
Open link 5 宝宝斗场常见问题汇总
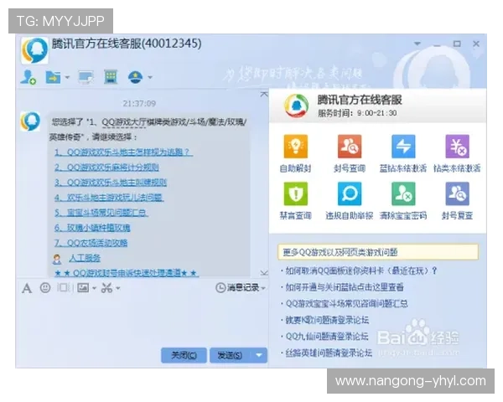pos(101,213)
